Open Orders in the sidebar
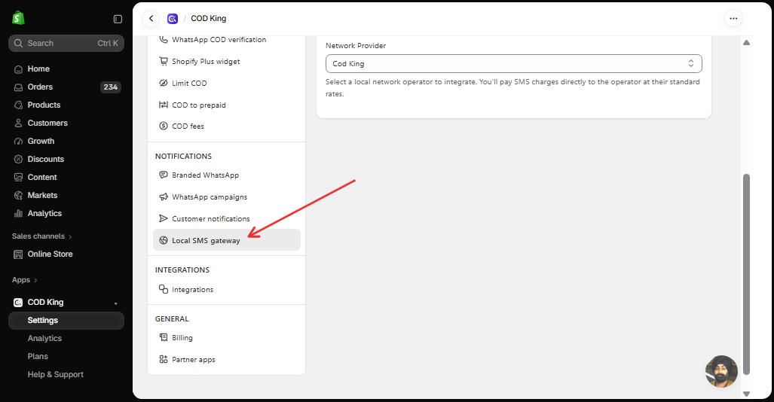This screenshot has height=402, width=774. point(66,87)
